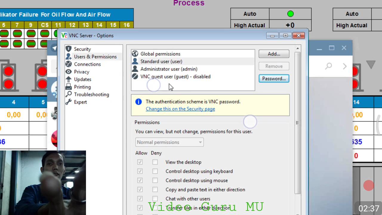The image size is (382, 215).
Task: Toggle Allow for Control desktop using keyboard
Action: (x=140, y=171)
